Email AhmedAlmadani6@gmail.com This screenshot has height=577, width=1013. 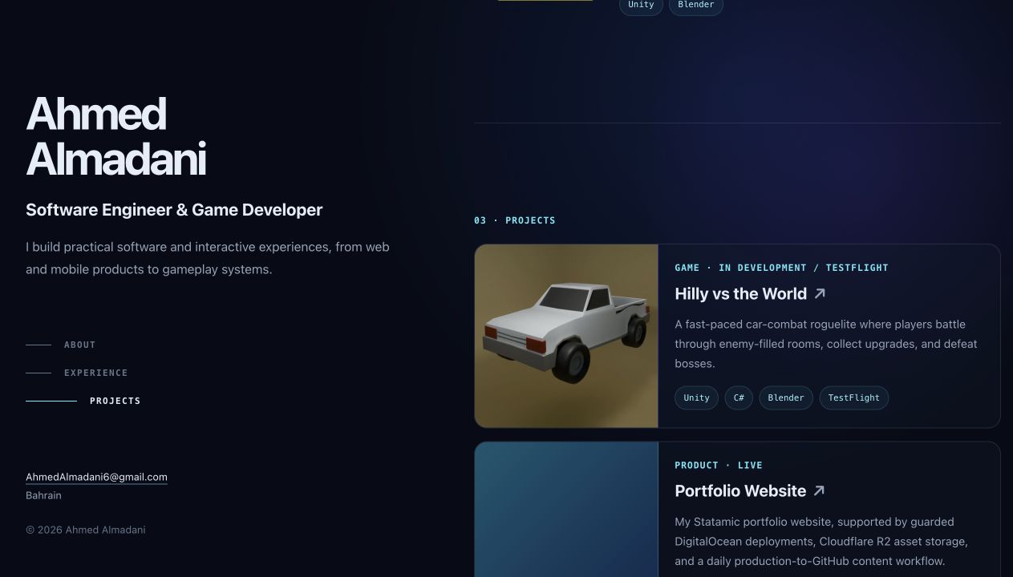click(x=96, y=477)
